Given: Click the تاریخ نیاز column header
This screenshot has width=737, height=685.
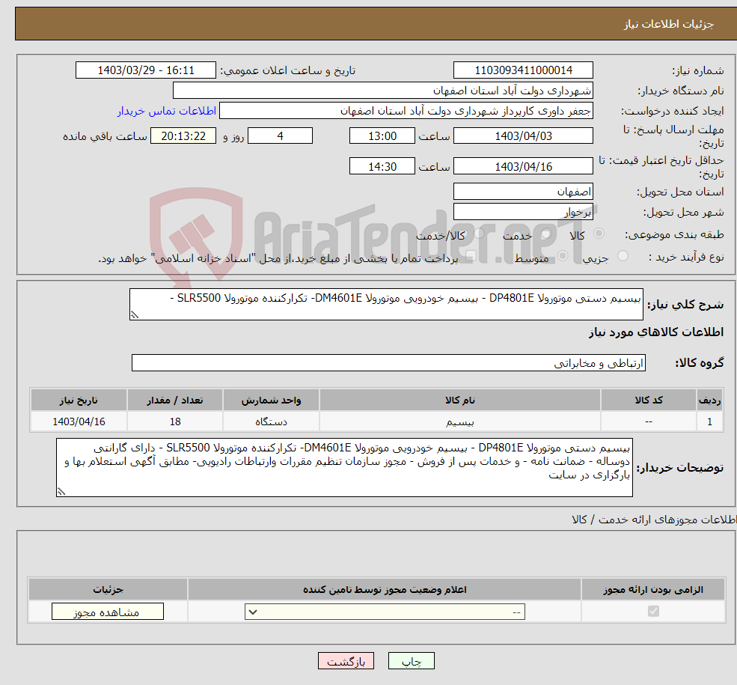Looking at the screenshot, I should click(79, 400).
